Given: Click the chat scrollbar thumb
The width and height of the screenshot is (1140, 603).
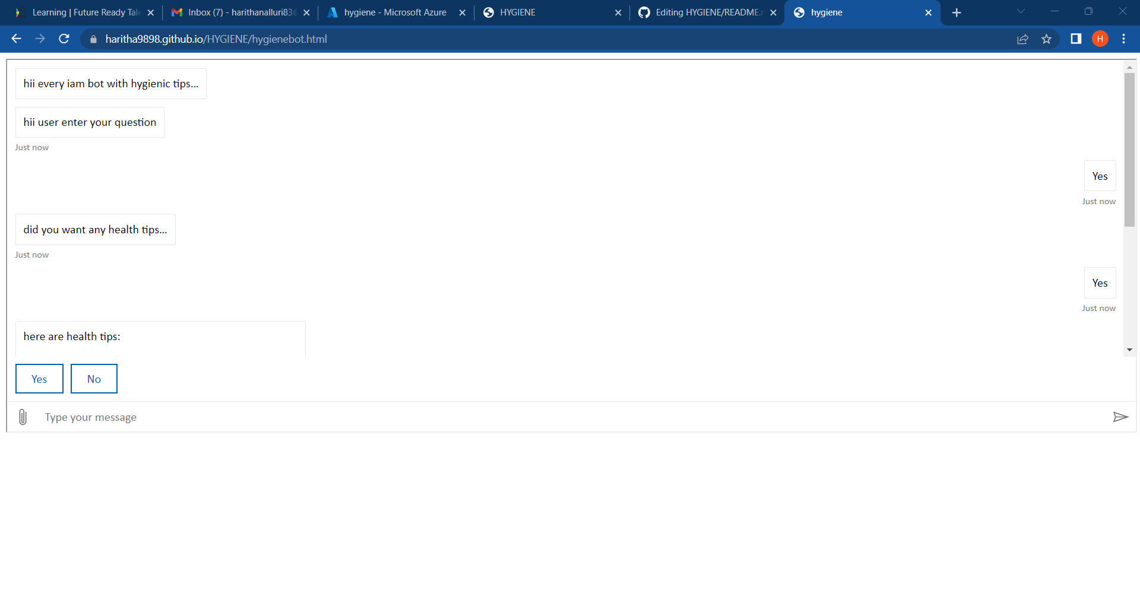Looking at the screenshot, I should [1129, 150].
